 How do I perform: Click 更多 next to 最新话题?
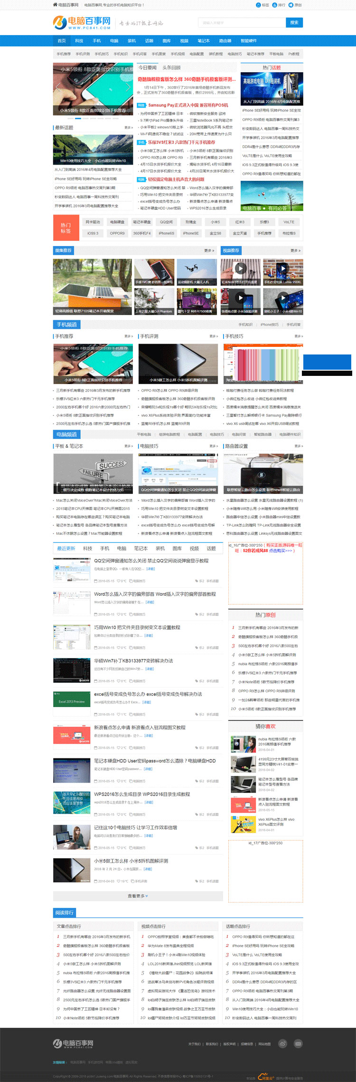click(129, 128)
